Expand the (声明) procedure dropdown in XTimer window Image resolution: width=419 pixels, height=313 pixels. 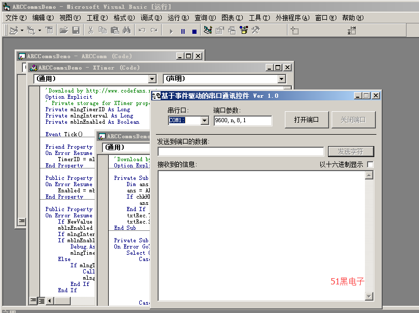point(281,79)
